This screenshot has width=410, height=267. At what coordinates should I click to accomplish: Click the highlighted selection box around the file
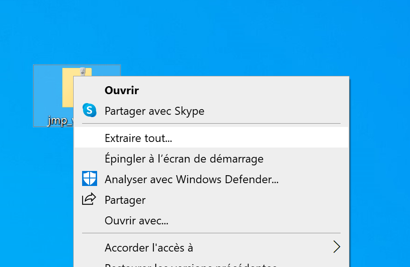point(47,94)
